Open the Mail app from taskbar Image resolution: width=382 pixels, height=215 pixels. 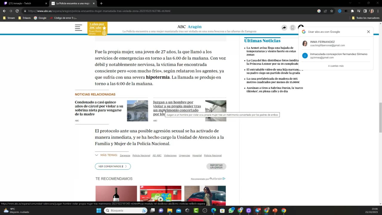(x=178, y=211)
